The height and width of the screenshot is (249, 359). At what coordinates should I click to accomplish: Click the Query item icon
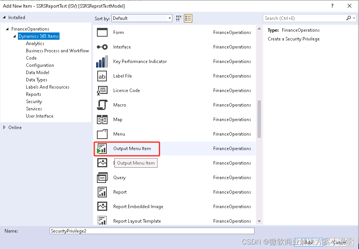click(x=102, y=178)
